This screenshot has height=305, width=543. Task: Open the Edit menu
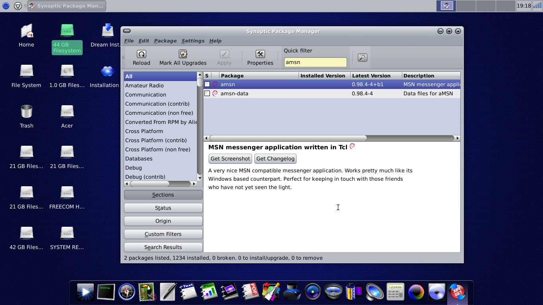pos(144,41)
